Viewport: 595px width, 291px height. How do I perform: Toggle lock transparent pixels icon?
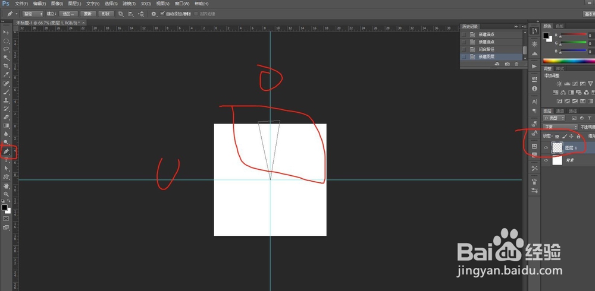tap(557, 136)
